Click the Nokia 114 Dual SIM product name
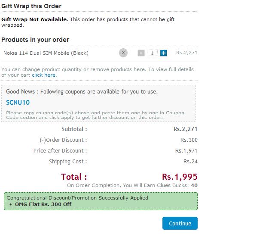This screenshot has height=234, width=275. 46,53
